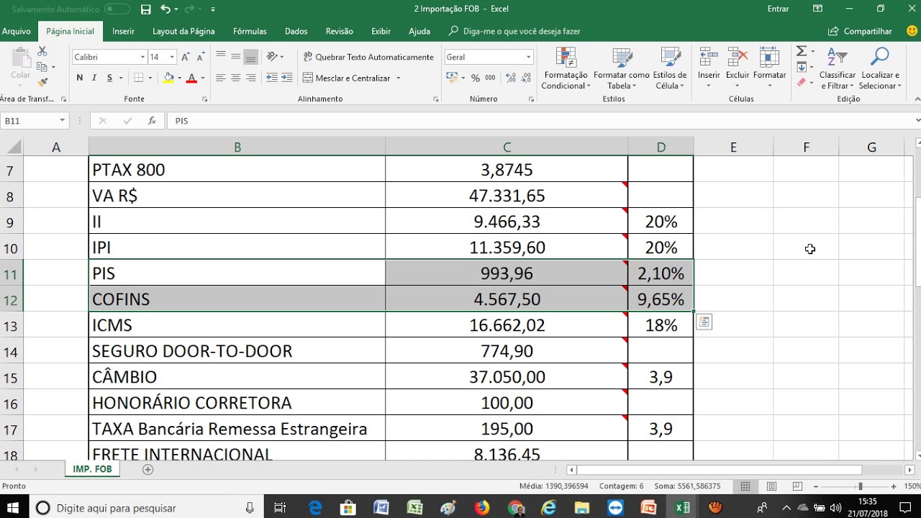Image resolution: width=921 pixels, height=518 pixels.
Task: Click the Format Painter brush icon
Action: (x=42, y=82)
